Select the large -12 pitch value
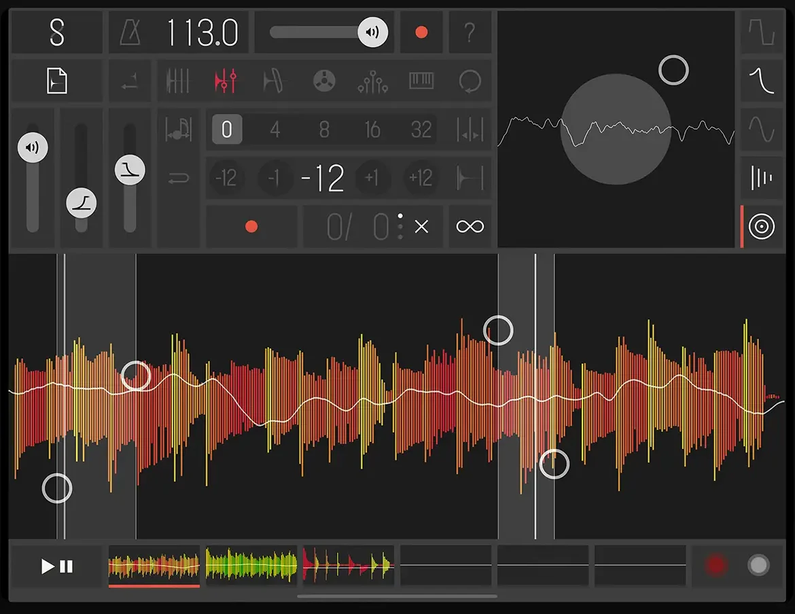The height and width of the screenshot is (614, 795). (x=323, y=178)
